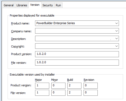Click the 'Major' column header
126x101 pixels.
point(39,80)
